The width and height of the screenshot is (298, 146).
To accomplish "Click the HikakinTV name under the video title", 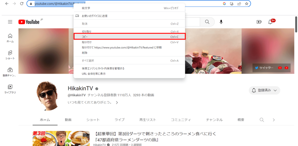I will tap(100, 145).
